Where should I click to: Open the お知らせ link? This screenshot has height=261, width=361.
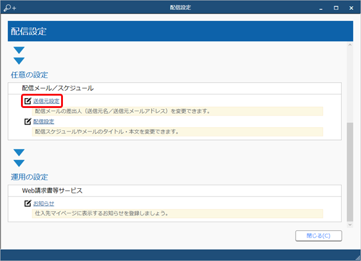(44, 203)
